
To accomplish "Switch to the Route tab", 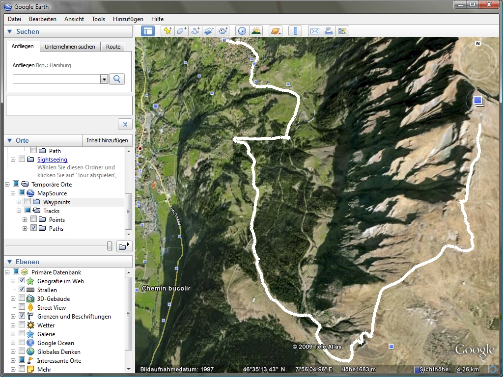I will tap(113, 47).
